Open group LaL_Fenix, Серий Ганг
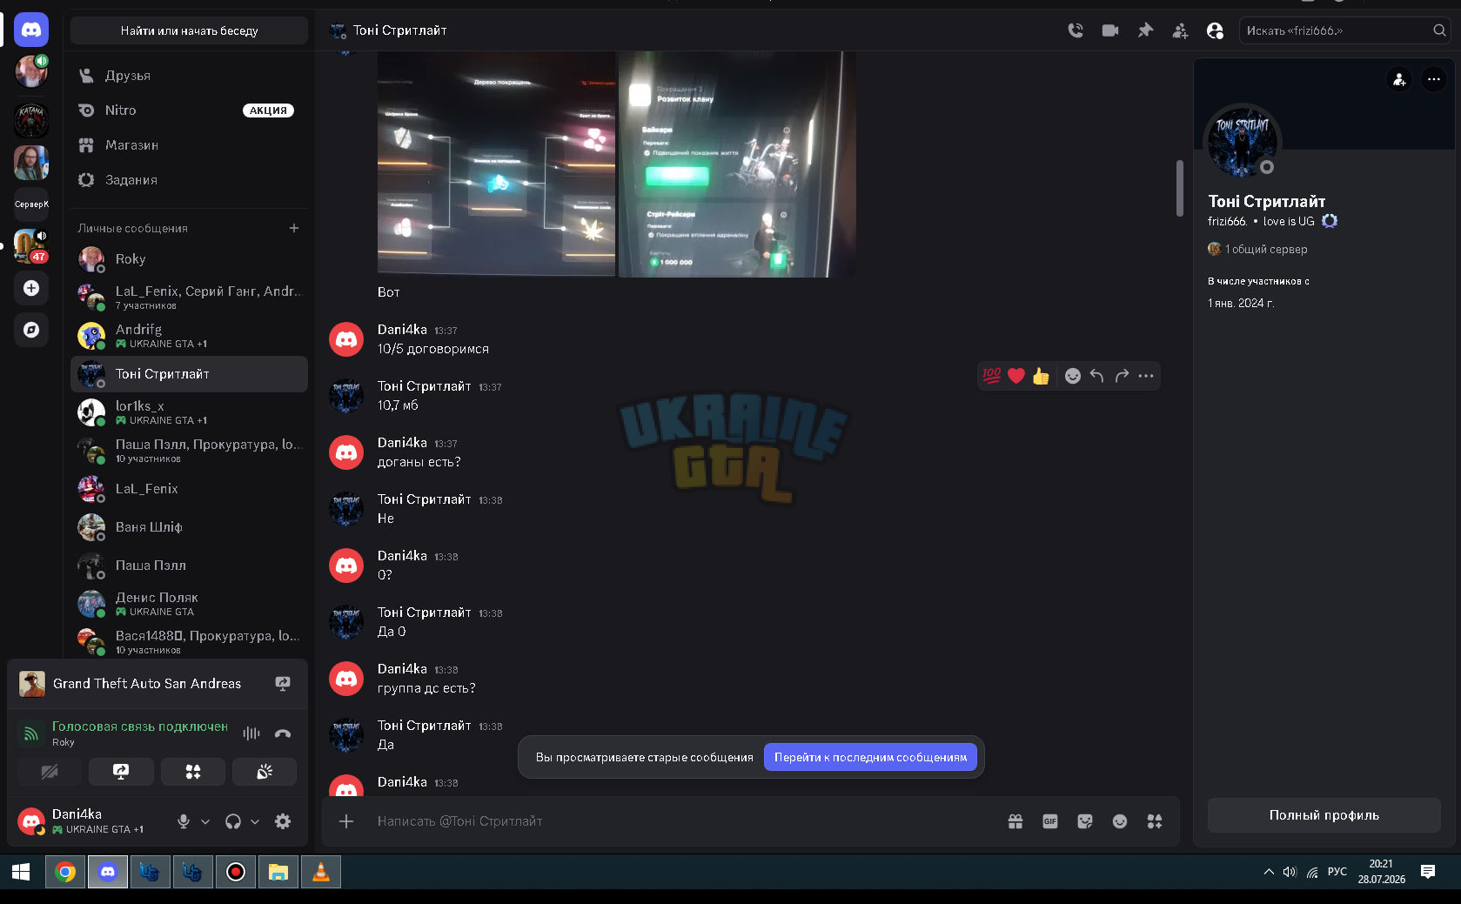The width and height of the screenshot is (1461, 904). [189, 298]
